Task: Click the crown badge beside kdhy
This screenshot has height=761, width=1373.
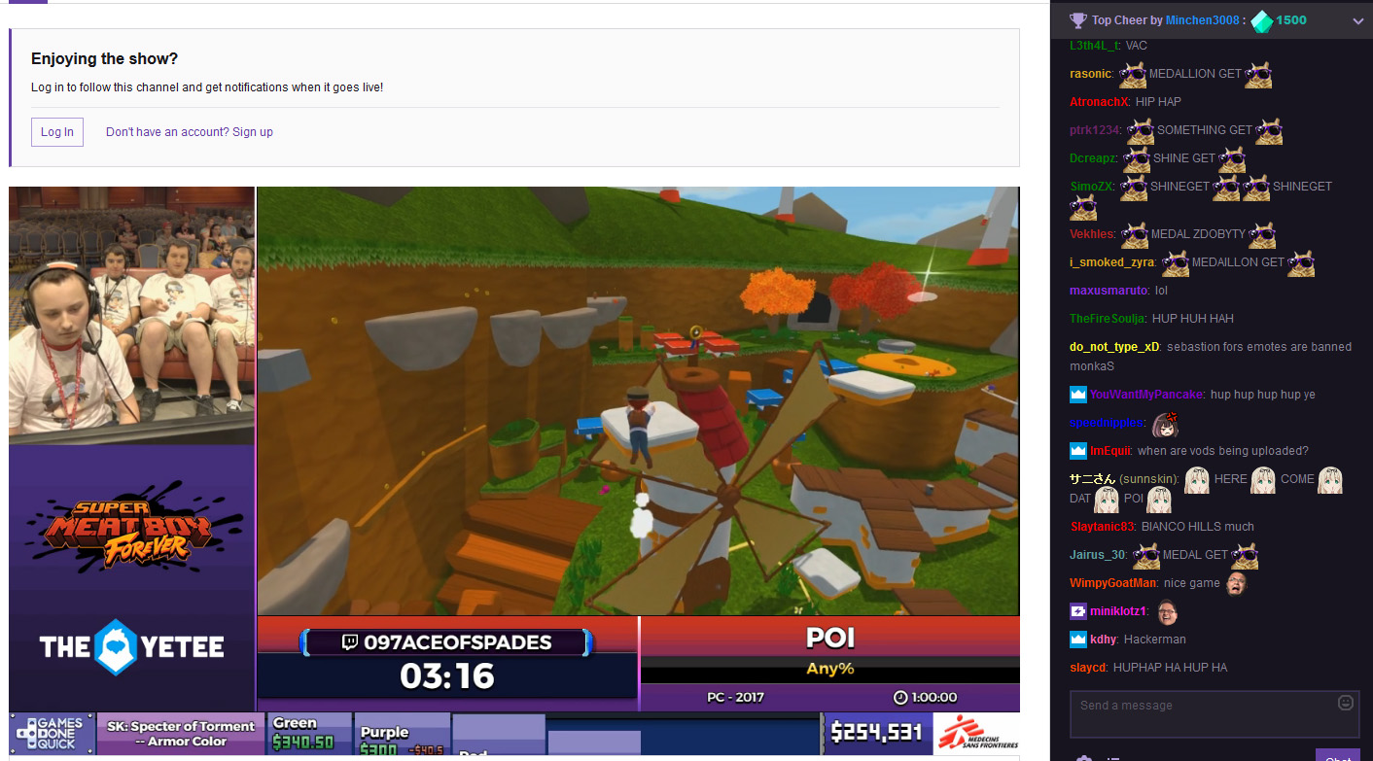Action: click(x=1077, y=640)
